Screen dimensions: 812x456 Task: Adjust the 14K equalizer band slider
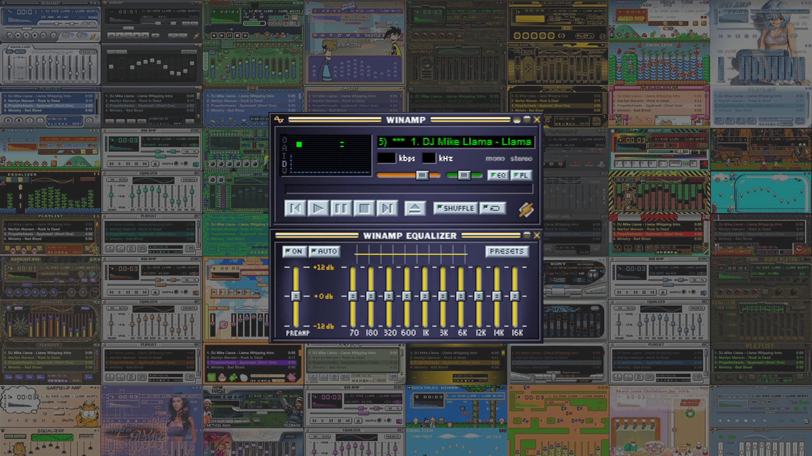497,296
